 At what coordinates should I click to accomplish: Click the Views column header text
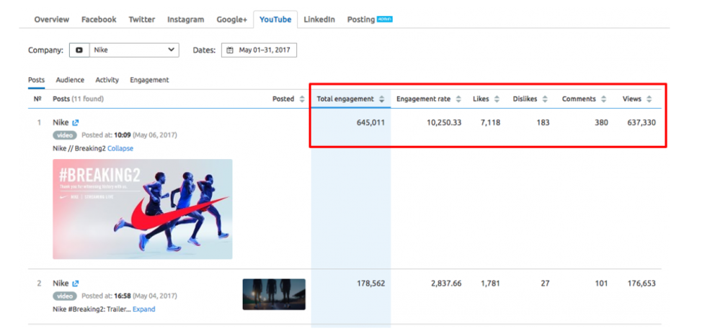tap(632, 99)
